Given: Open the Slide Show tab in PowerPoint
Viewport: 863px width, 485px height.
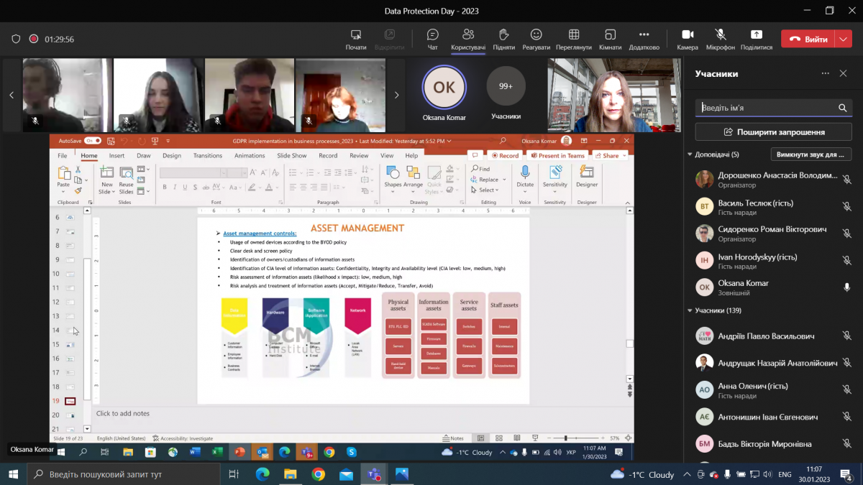Looking at the screenshot, I should [292, 156].
